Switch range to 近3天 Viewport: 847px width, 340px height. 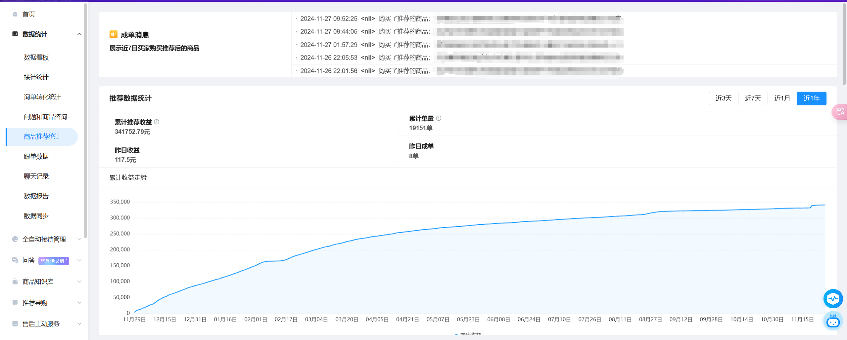pyautogui.click(x=724, y=98)
